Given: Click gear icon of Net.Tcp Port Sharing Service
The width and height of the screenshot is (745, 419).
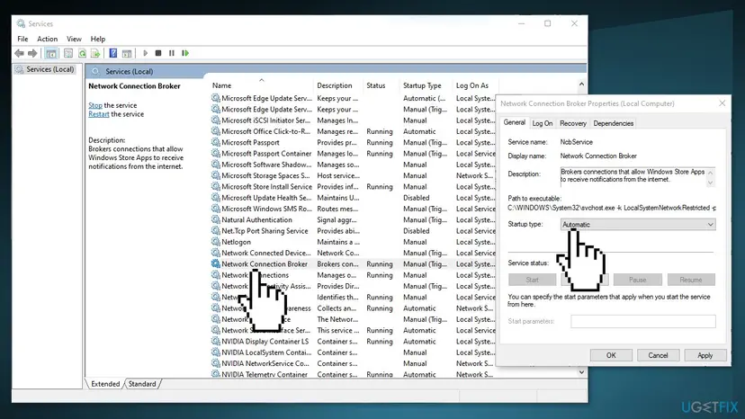Looking at the screenshot, I should [216, 231].
